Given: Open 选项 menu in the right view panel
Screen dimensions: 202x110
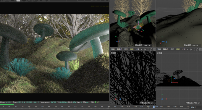Looking at the screenshot, I should point(132,49).
